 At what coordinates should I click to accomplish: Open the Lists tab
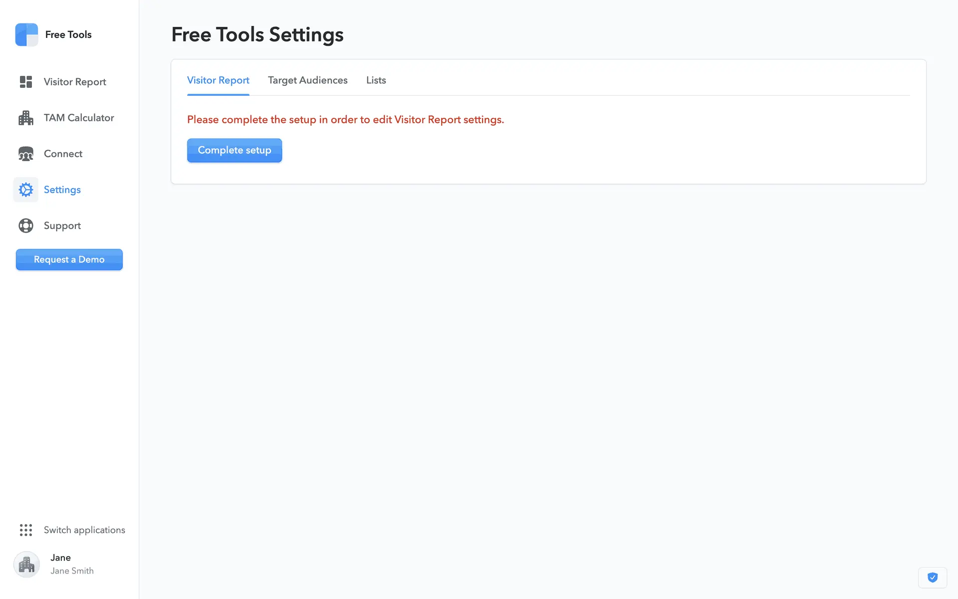376,80
